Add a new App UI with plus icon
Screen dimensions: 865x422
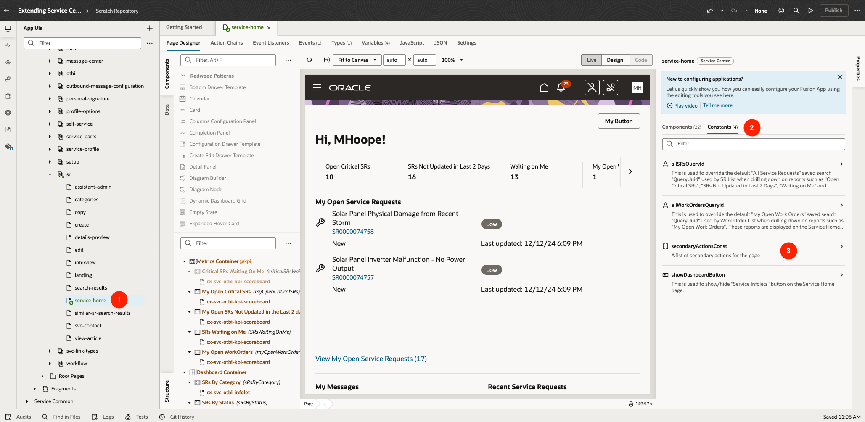[150, 28]
